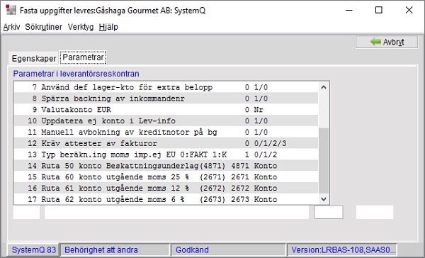Select row 8 Spärra backning av inkommandenr
This screenshot has height=258, width=425.
click(166, 99)
